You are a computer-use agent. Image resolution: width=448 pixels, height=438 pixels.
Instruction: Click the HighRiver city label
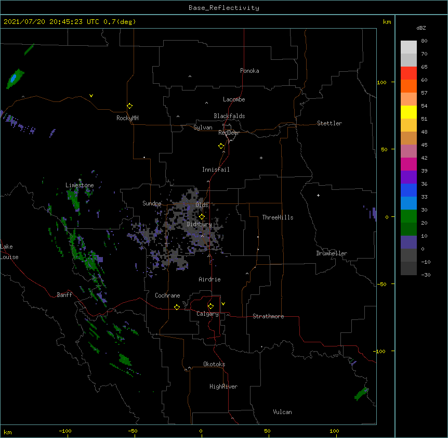pyautogui.click(x=223, y=387)
